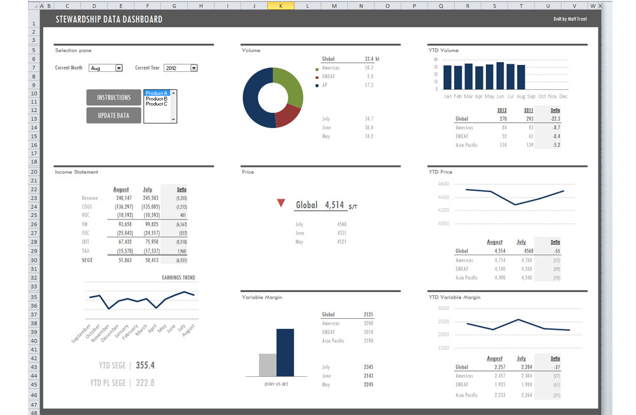This screenshot has height=415, width=636.
Task: Select Product B in the list box
Action: (x=156, y=99)
